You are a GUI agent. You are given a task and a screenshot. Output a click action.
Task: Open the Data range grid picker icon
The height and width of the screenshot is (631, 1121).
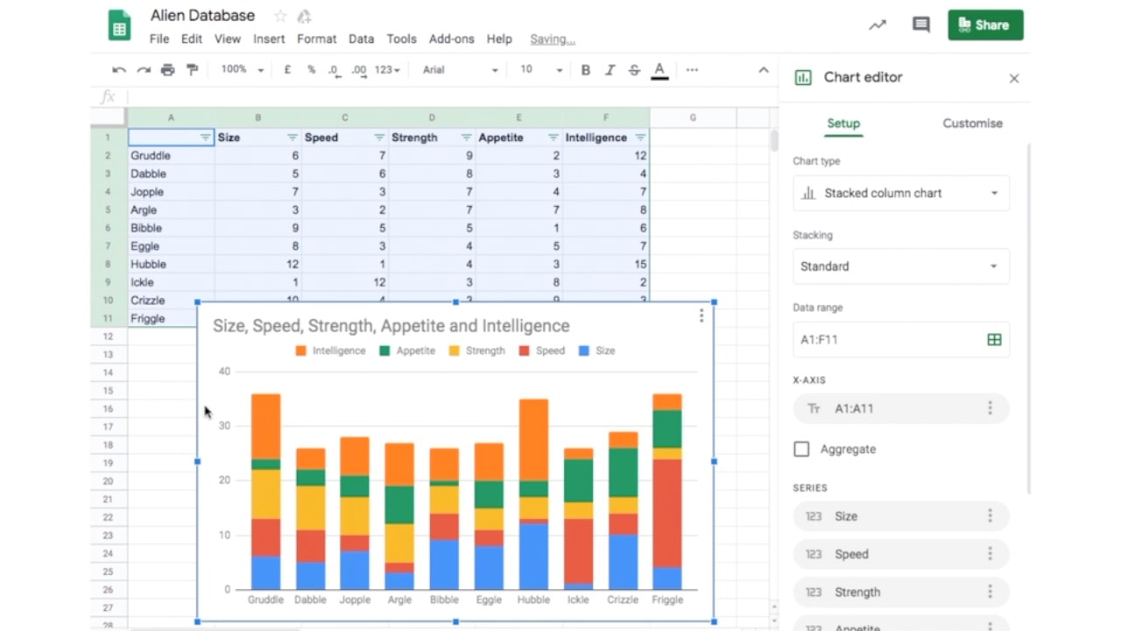pyautogui.click(x=994, y=339)
